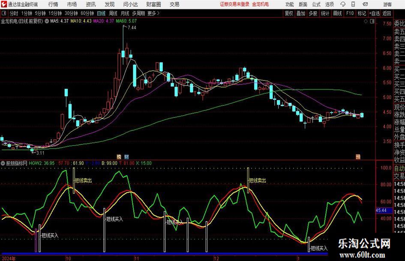This screenshot has width=405, height=261.
Task: Switch to 60分钟 period tab
Action: 87,13
